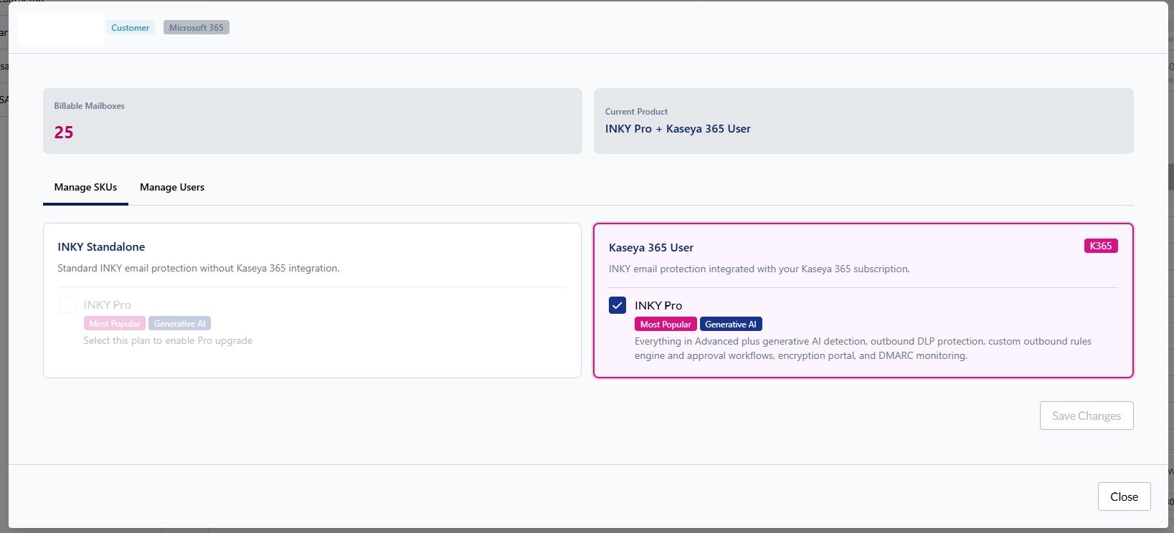Click the Most Popular badge in the INKY Standalone card

[115, 324]
